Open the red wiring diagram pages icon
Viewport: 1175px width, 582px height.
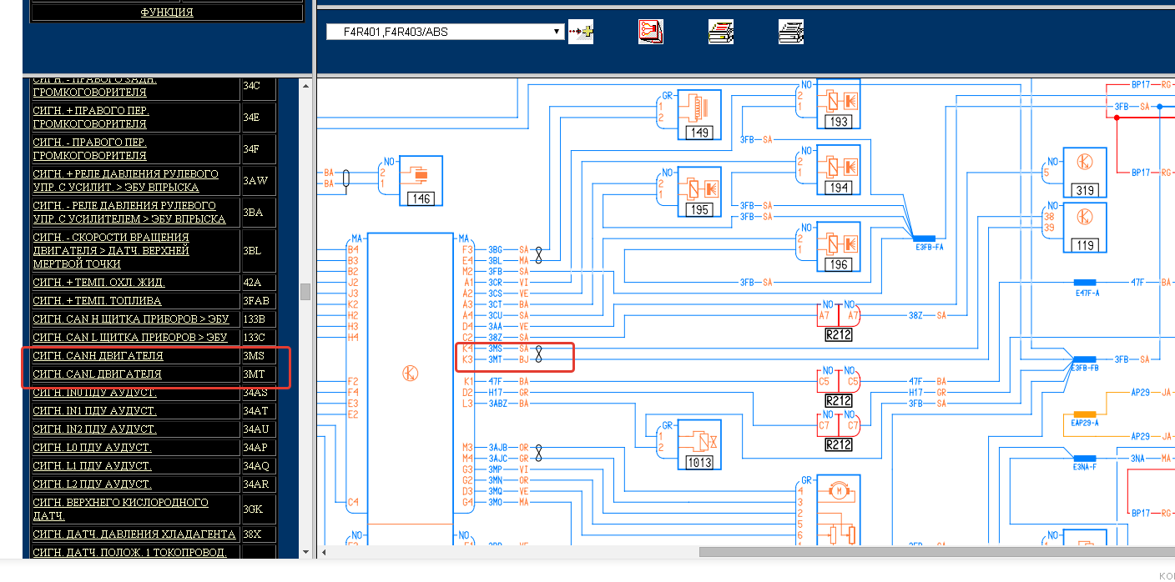pos(651,32)
